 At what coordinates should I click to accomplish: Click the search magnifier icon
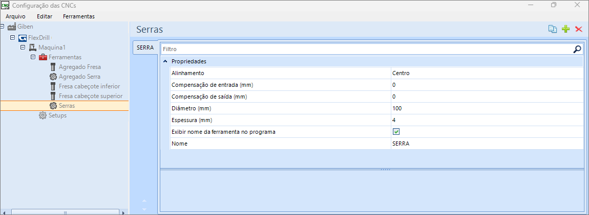tap(577, 49)
